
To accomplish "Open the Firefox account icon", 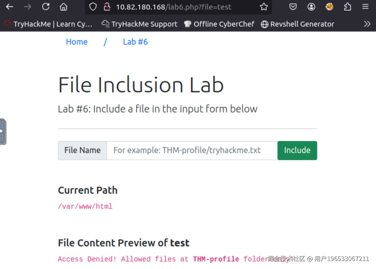I will [x=311, y=7].
